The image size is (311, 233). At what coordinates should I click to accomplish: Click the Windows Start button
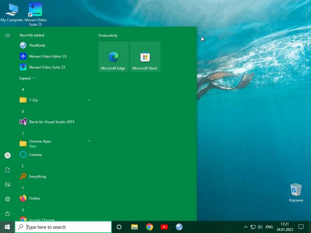click(7, 227)
